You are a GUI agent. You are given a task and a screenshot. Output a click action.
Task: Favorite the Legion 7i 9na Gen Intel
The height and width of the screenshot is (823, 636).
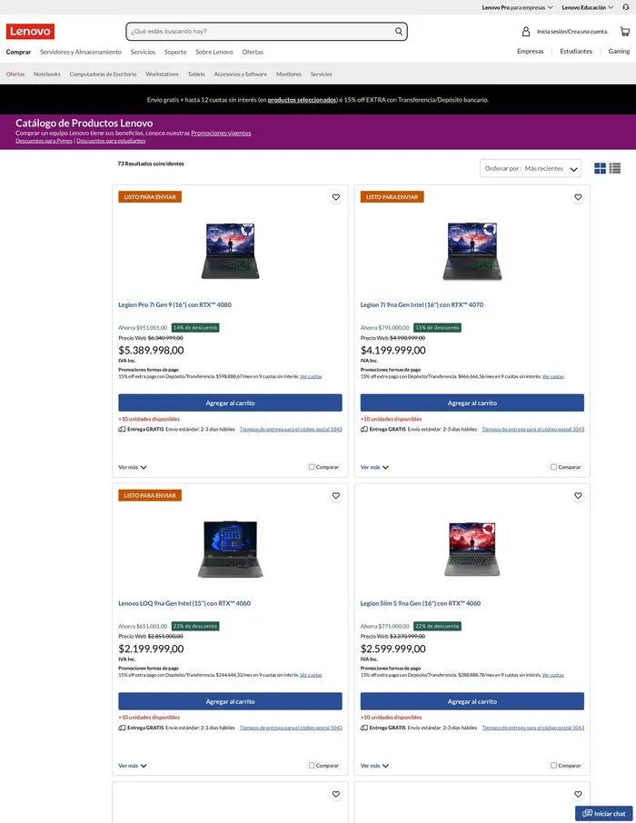click(578, 197)
